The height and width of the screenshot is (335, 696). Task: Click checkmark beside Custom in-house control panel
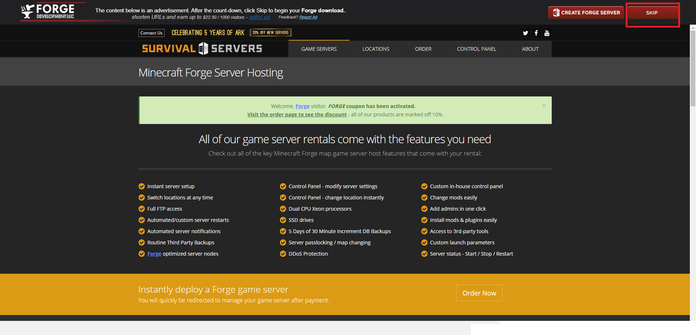click(x=424, y=186)
